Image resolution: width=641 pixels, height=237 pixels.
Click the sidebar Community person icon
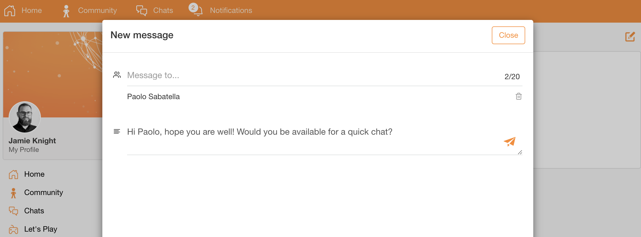click(x=13, y=193)
